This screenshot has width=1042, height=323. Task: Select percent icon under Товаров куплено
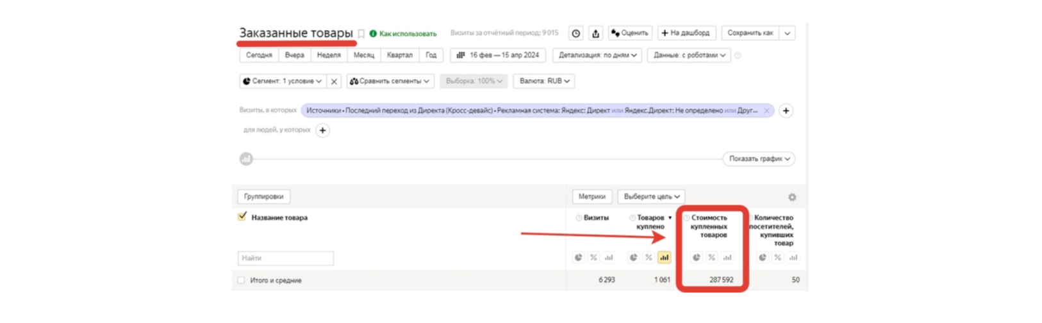[x=649, y=258]
